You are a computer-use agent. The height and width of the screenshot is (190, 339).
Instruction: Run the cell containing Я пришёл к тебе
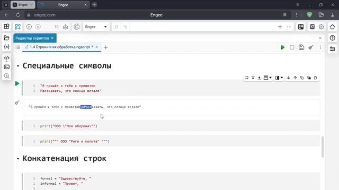point(17,83)
